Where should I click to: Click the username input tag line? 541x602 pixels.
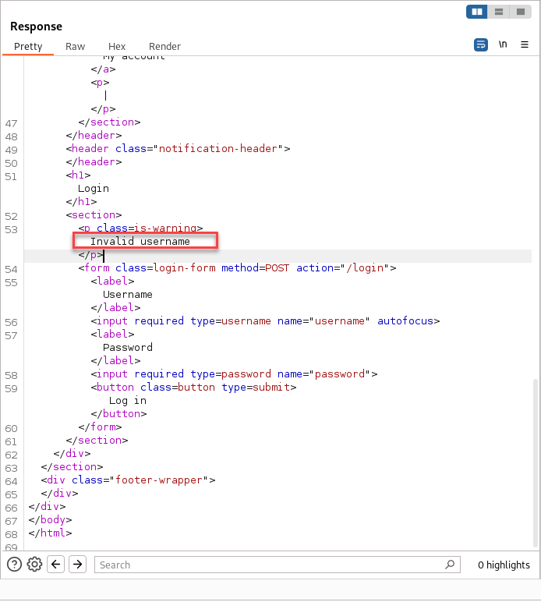(265, 321)
